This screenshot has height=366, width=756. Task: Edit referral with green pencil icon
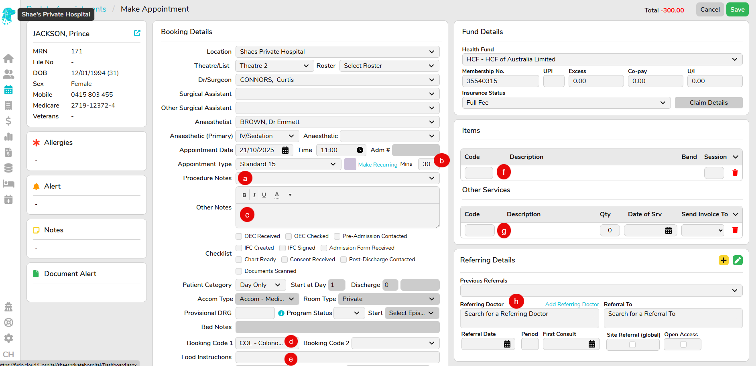737,260
